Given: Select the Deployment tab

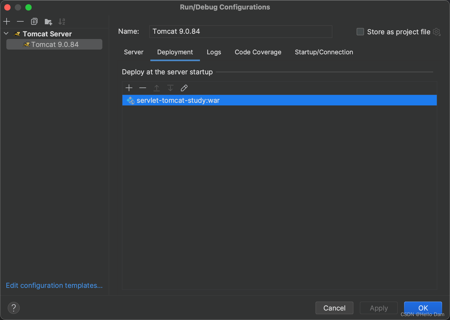Looking at the screenshot, I should click(x=175, y=52).
